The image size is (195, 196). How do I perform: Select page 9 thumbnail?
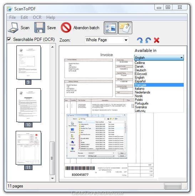[29, 63]
